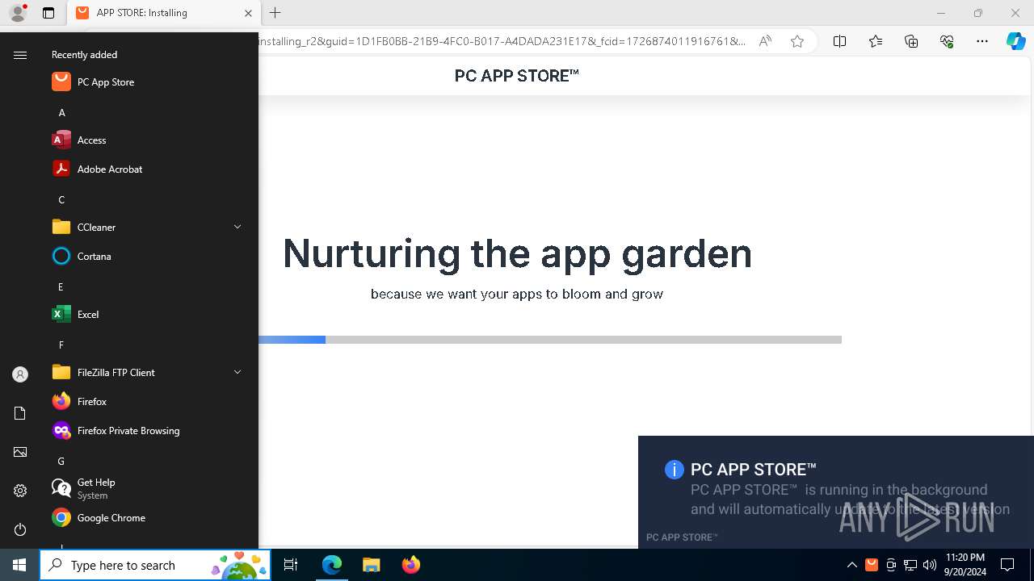Toggle Read aloud in address bar
The width and height of the screenshot is (1034, 581).
765,41
